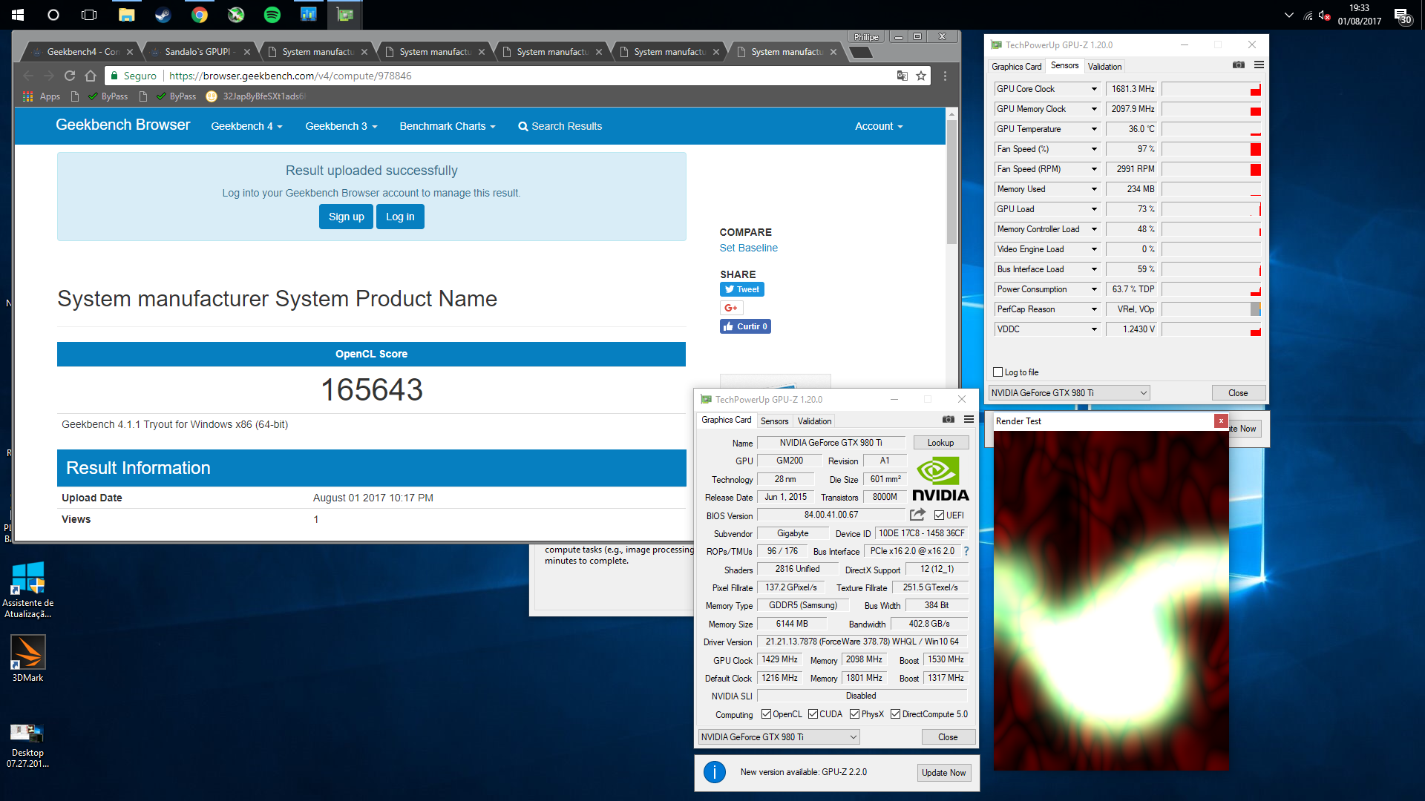Open notification center in system tray
Image resolution: width=1425 pixels, height=801 pixels.
1401,16
